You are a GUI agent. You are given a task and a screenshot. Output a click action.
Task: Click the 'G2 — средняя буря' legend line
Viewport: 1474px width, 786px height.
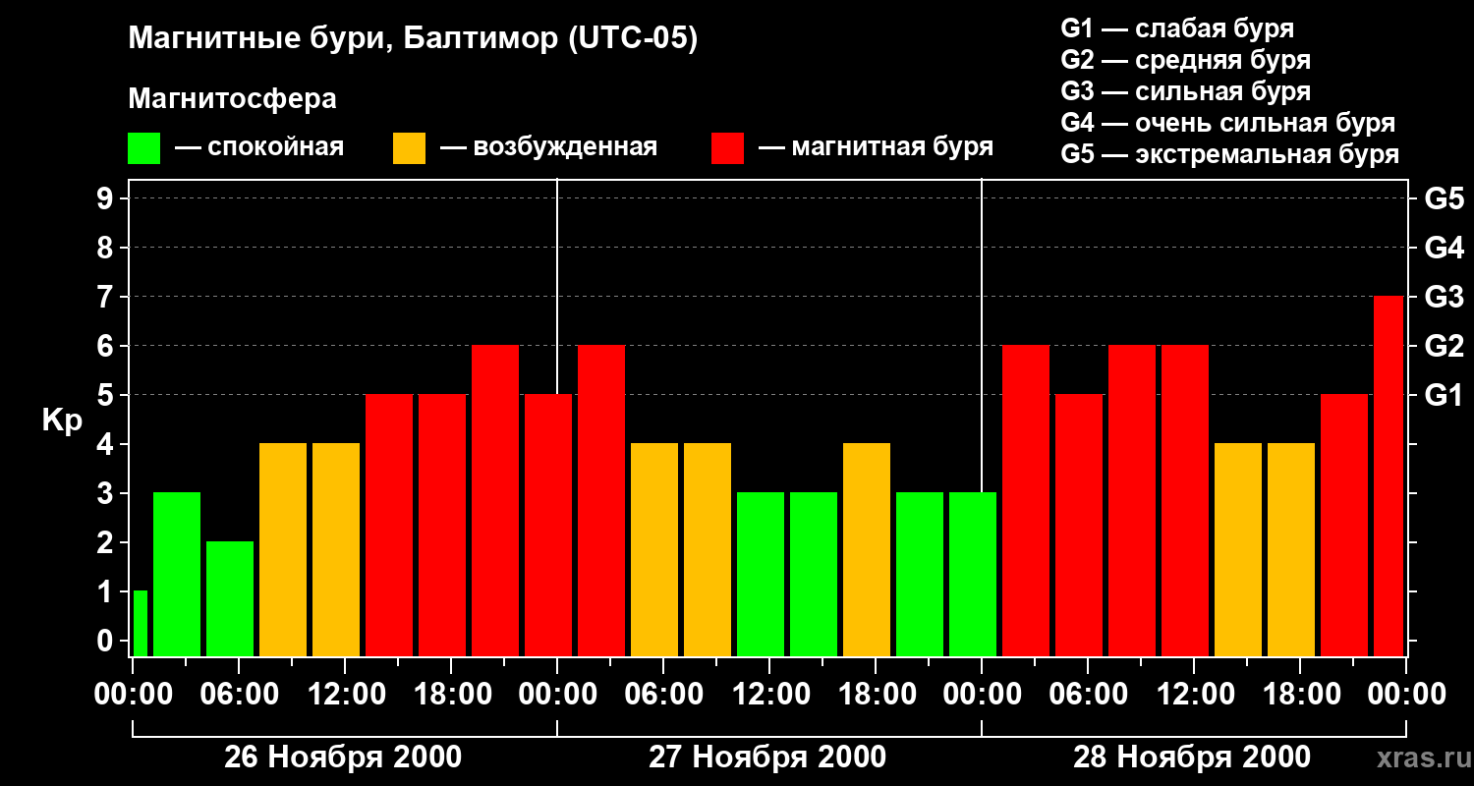point(1186,60)
